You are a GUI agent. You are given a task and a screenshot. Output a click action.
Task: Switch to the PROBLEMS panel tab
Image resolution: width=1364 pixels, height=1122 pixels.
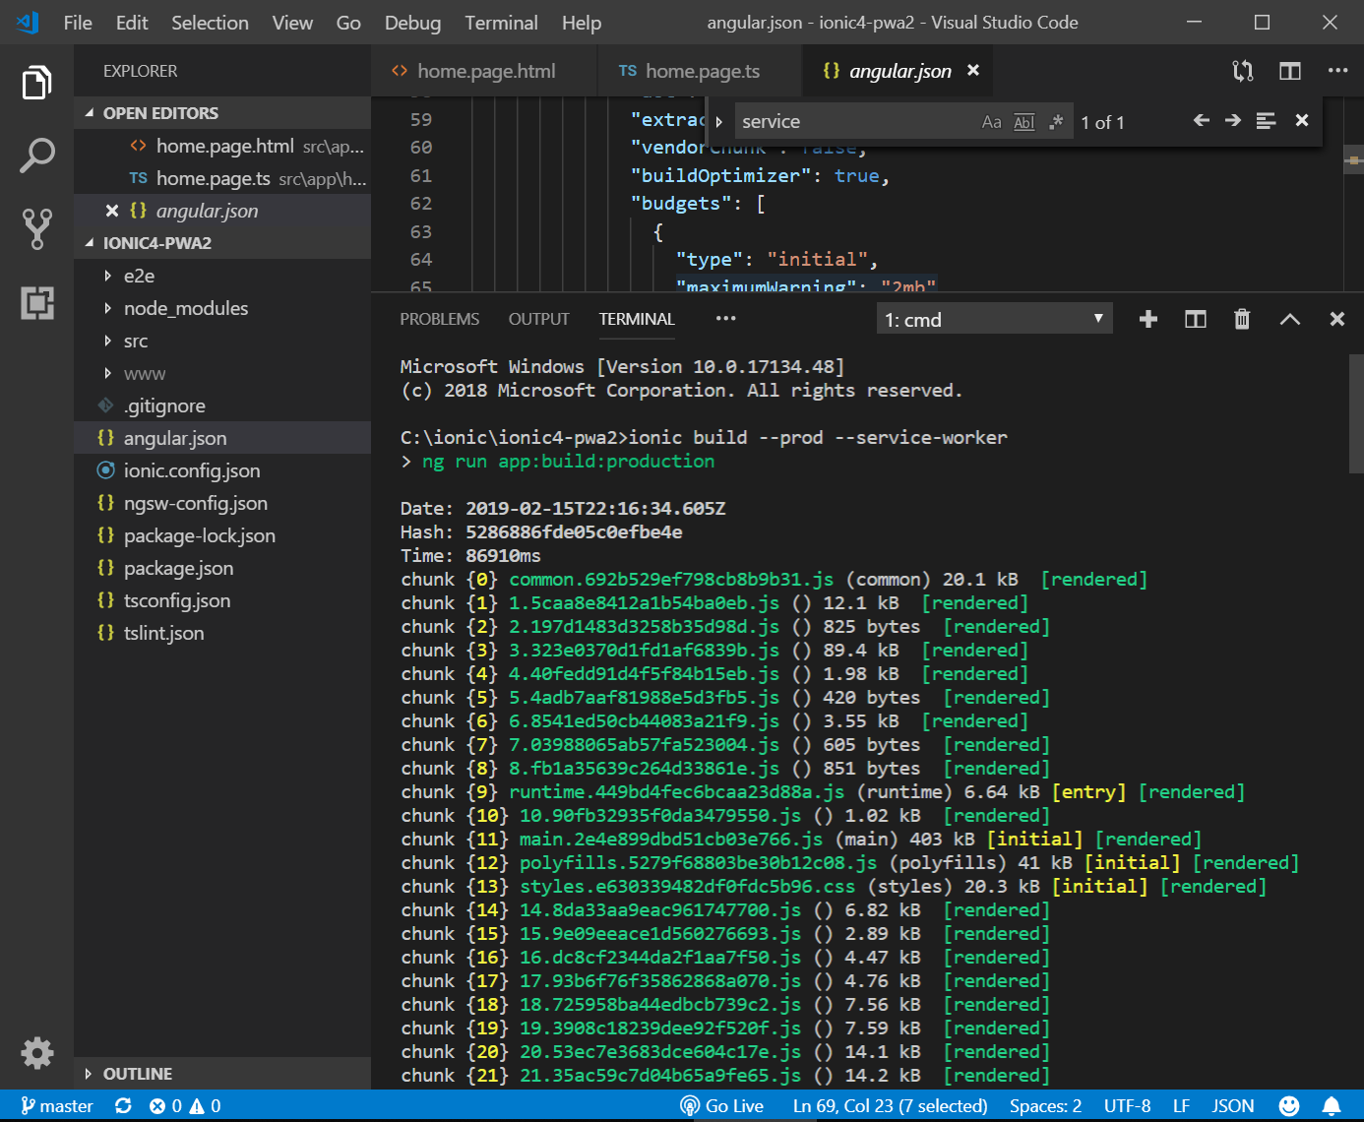[x=439, y=319]
